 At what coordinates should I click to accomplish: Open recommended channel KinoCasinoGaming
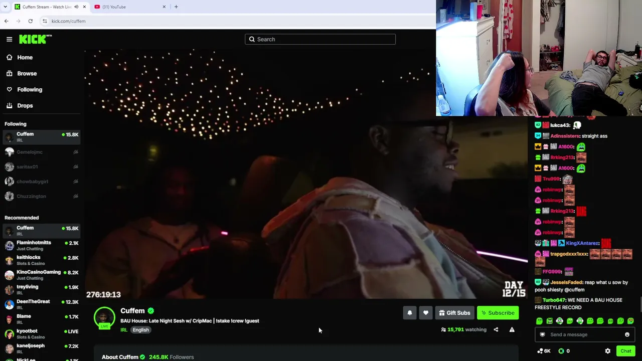41,275
